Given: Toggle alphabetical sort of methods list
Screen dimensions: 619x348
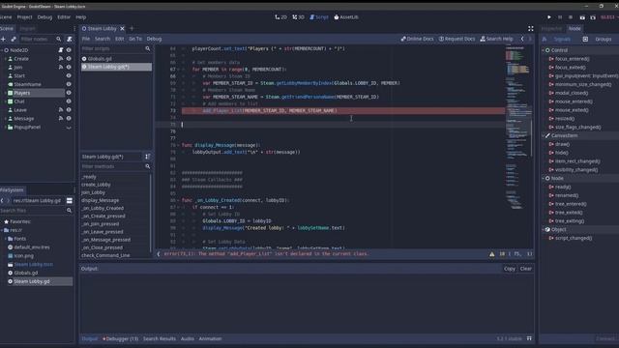Looking at the screenshot, I should [x=147, y=157].
